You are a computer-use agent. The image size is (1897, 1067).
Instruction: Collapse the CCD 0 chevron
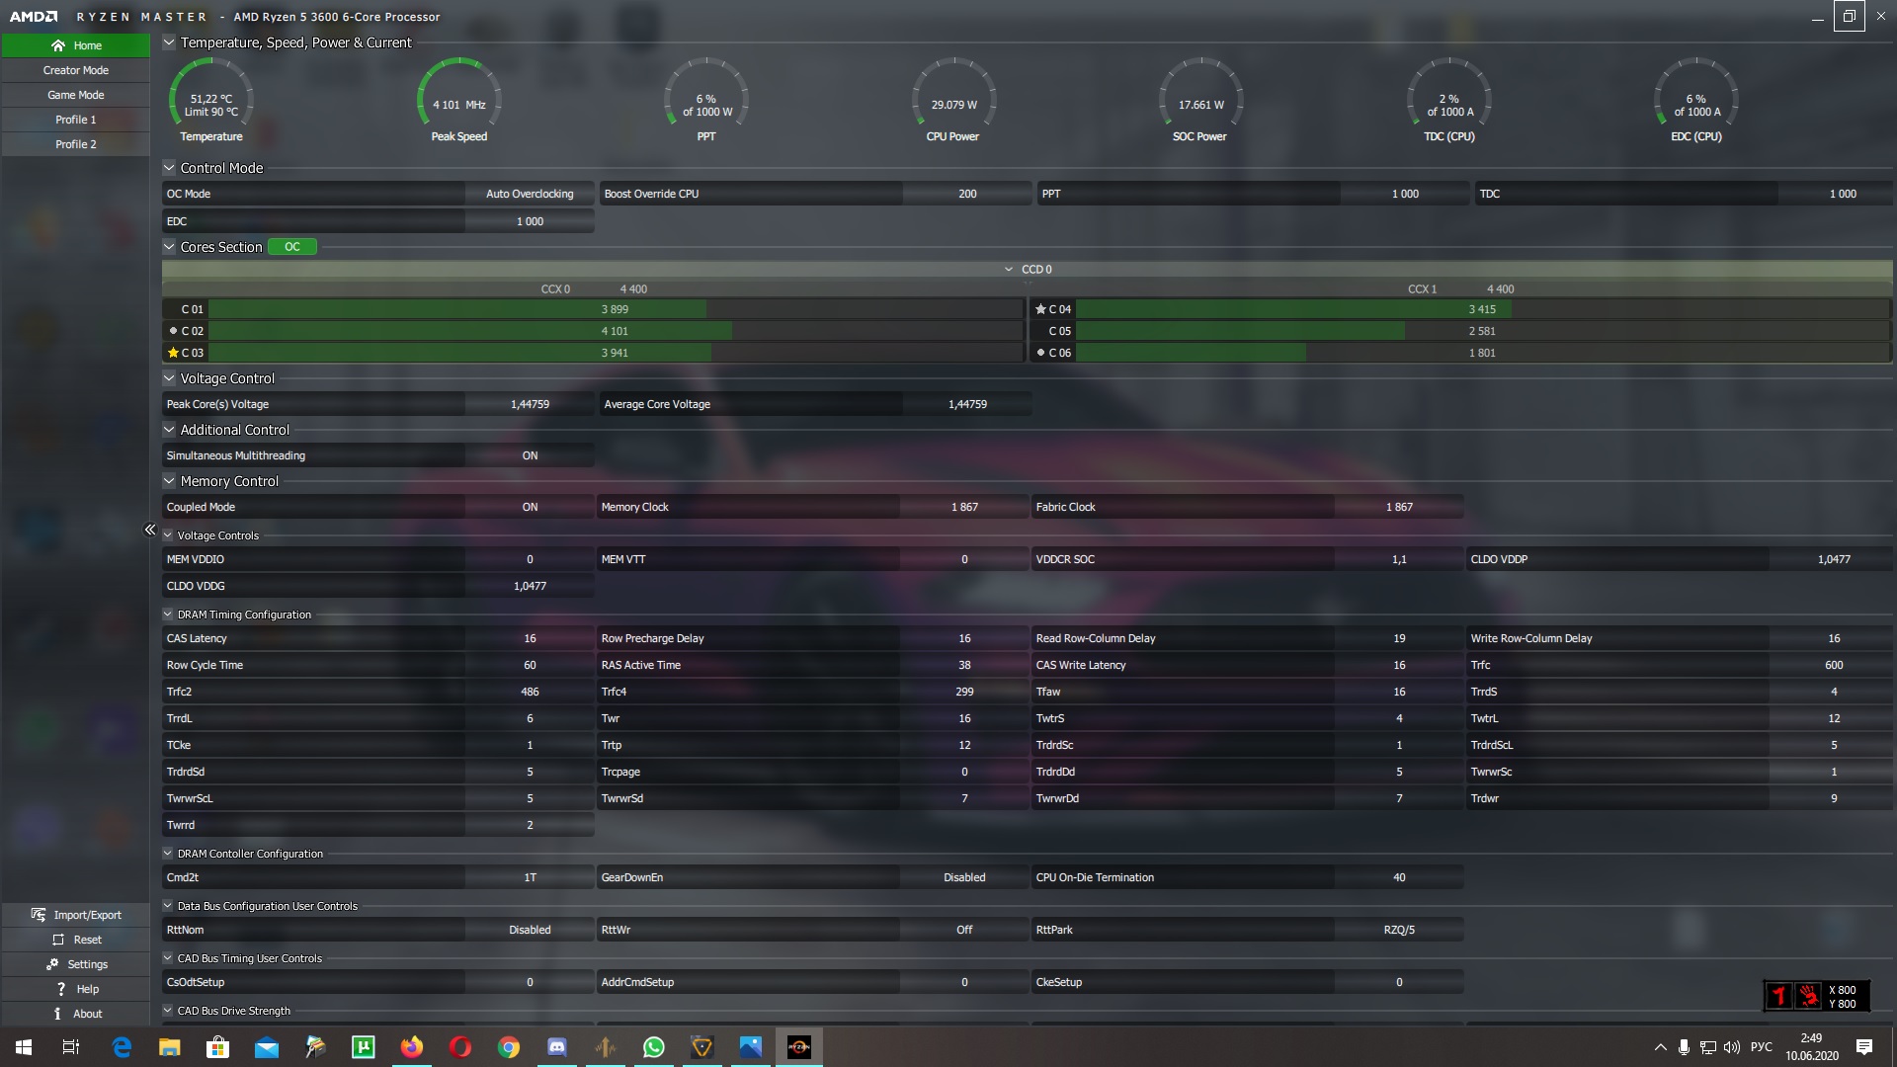click(x=1008, y=269)
